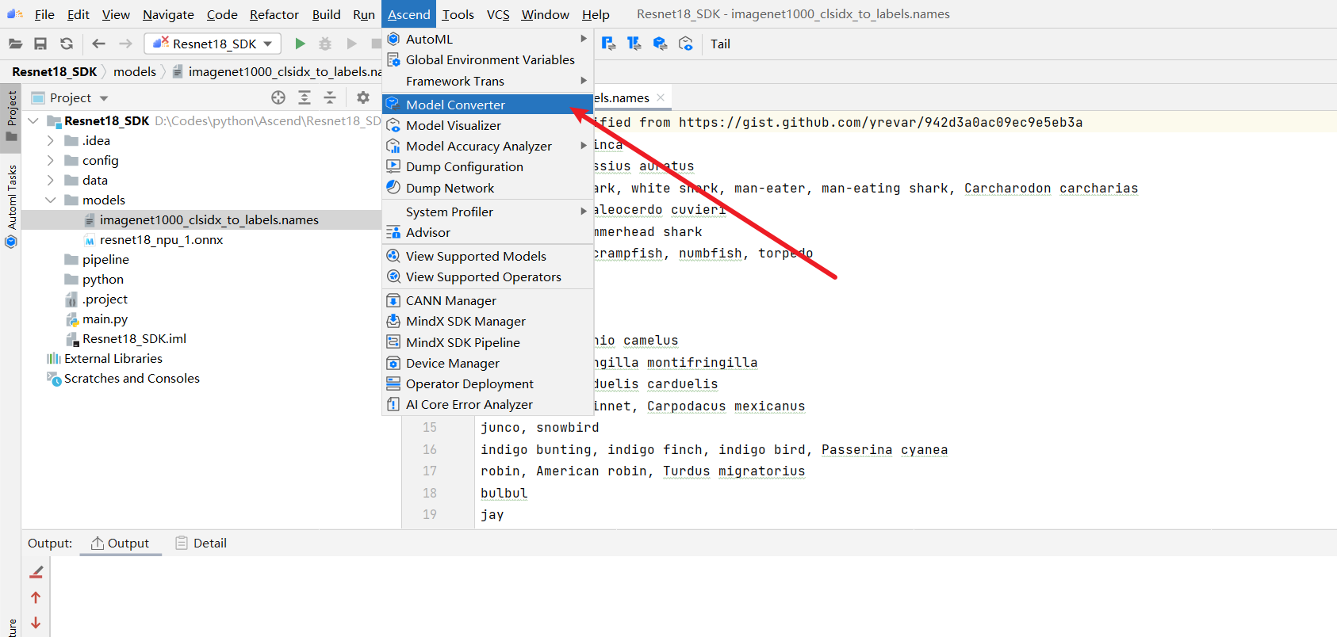
Task: Open Project panel settings gear
Action: pos(363,97)
